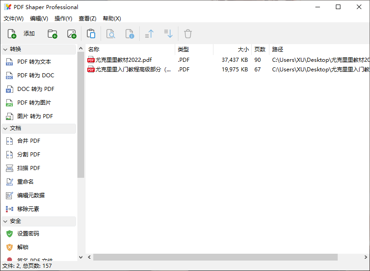Open the 帮助(X) menu
The image size is (370, 271).
tap(112, 18)
